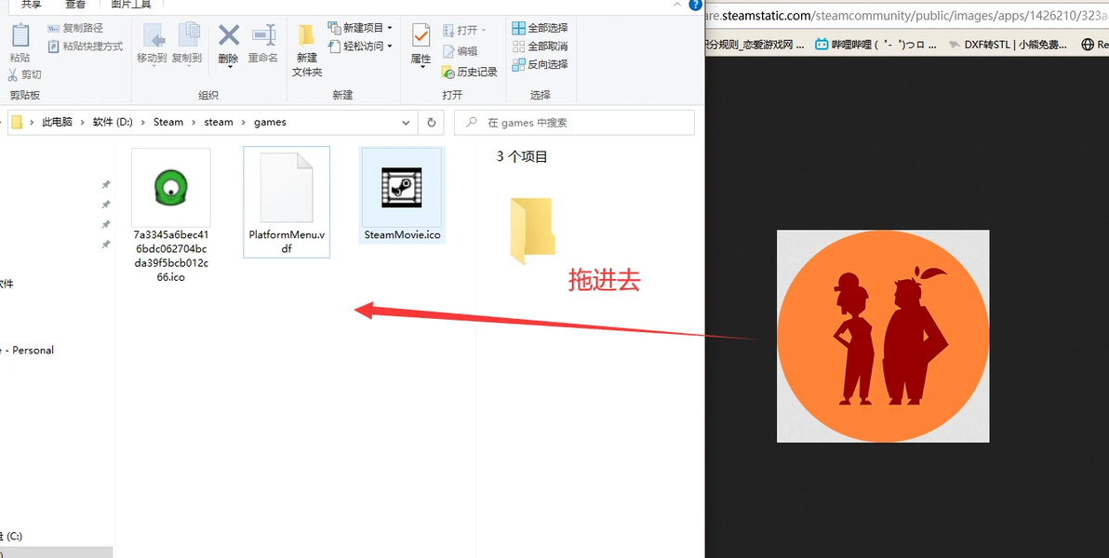Select the PlatformMenu.vdf file
Viewport: 1109px width, 558px height.
click(x=287, y=202)
